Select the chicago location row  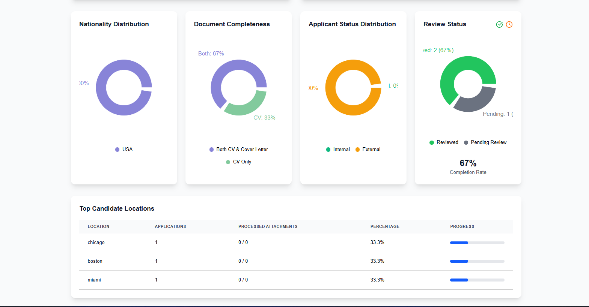click(96, 243)
